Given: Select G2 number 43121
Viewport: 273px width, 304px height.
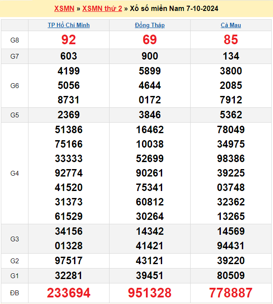Looking at the screenshot, I should click(150, 261).
